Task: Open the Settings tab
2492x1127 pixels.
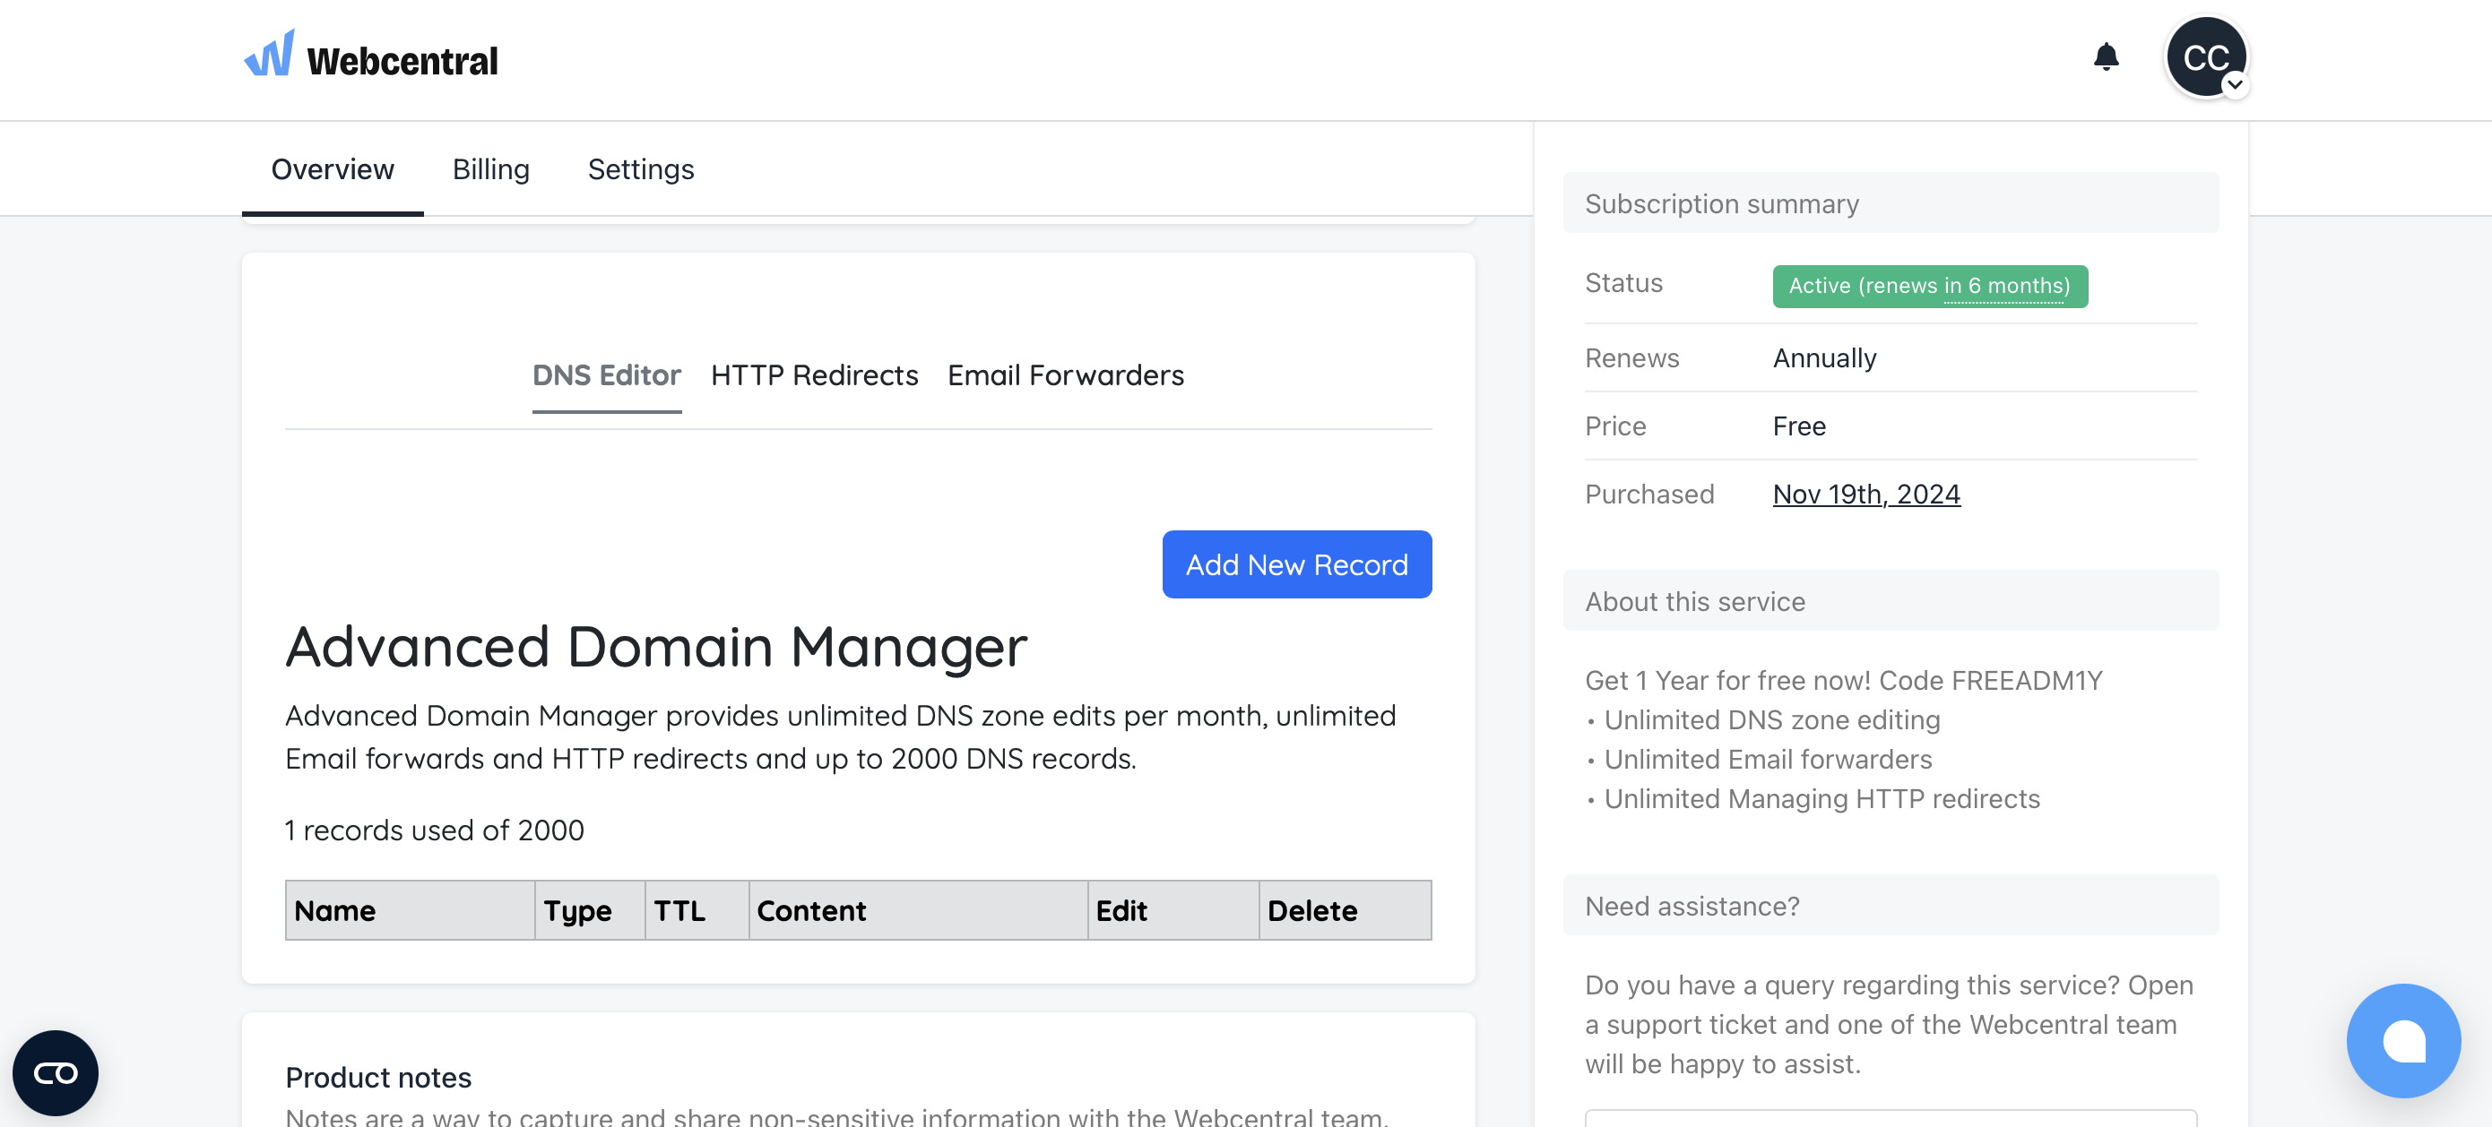Action: pos(640,169)
